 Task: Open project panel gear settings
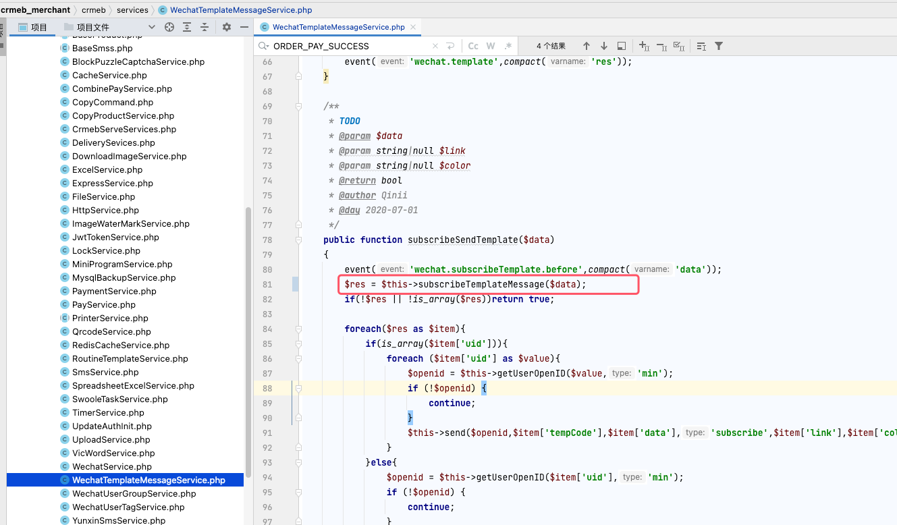[227, 27]
